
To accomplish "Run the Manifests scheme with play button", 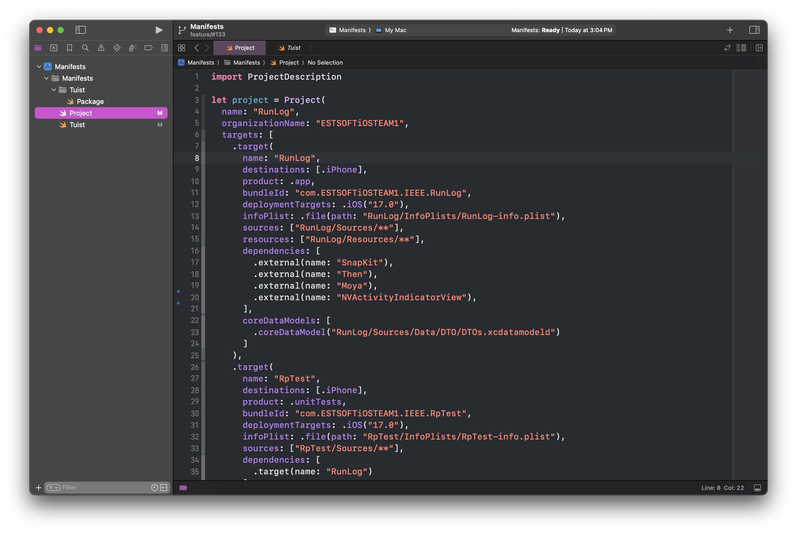I will [158, 30].
